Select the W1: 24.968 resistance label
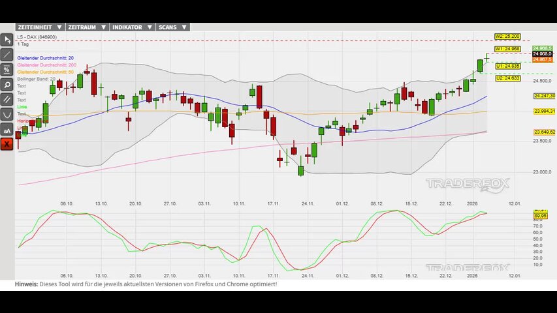The height and width of the screenshot is (313, 557). click(x=507, y=49)
